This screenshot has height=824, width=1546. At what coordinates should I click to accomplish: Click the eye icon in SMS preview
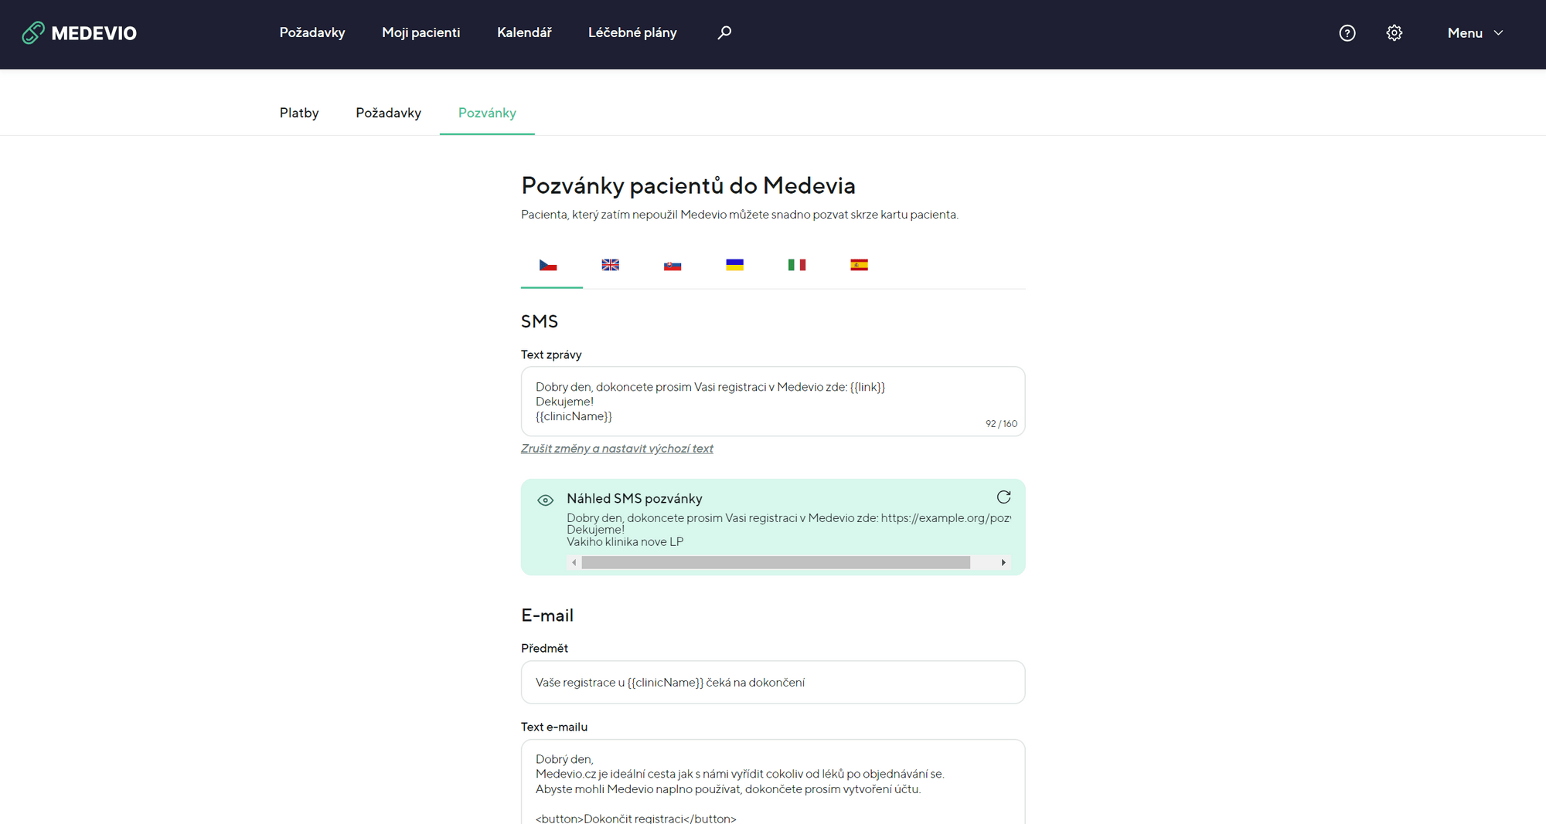pos(545,500)
